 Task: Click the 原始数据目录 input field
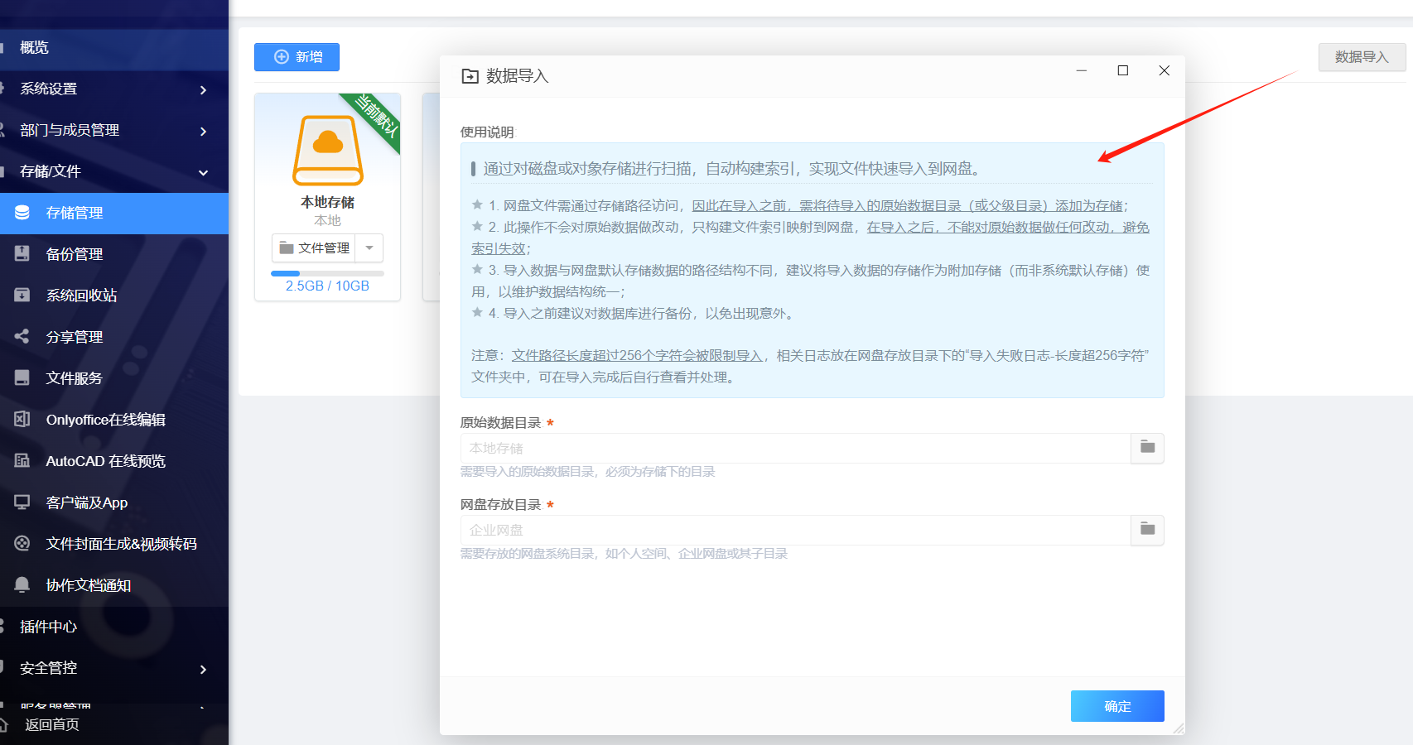795,448
